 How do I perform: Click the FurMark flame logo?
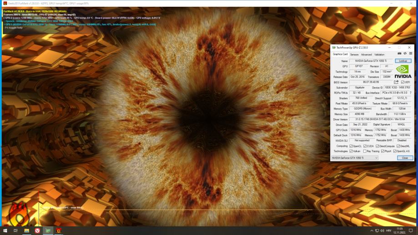[19, 214]
